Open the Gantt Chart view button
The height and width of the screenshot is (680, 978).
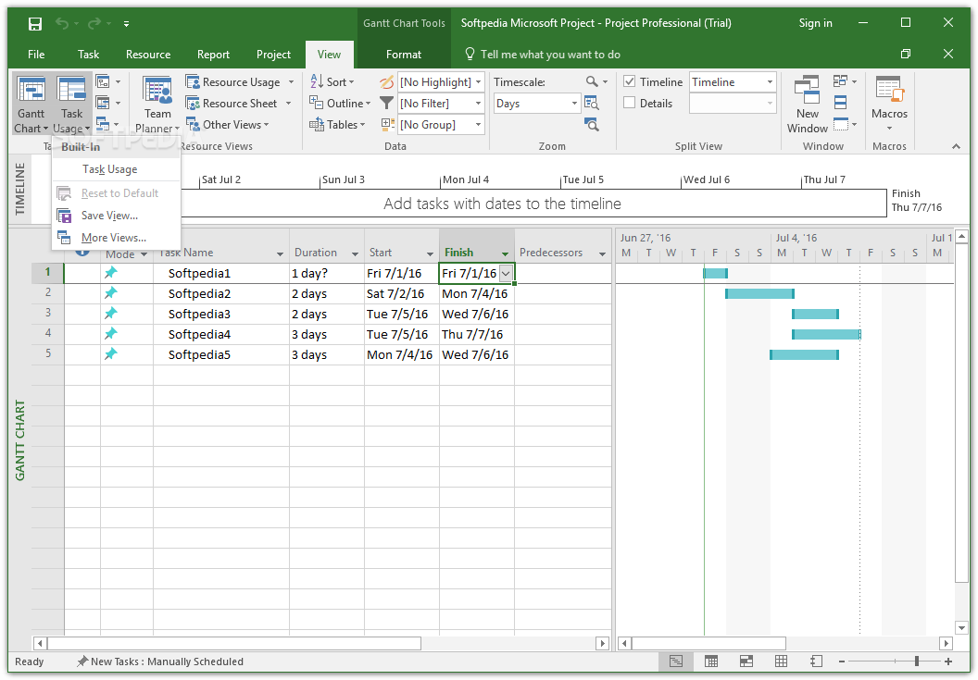(x=31, y=105)
